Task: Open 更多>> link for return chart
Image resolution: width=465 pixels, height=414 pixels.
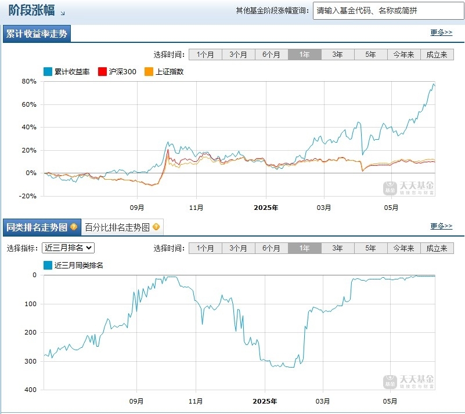Action: (x=441, y=32)
